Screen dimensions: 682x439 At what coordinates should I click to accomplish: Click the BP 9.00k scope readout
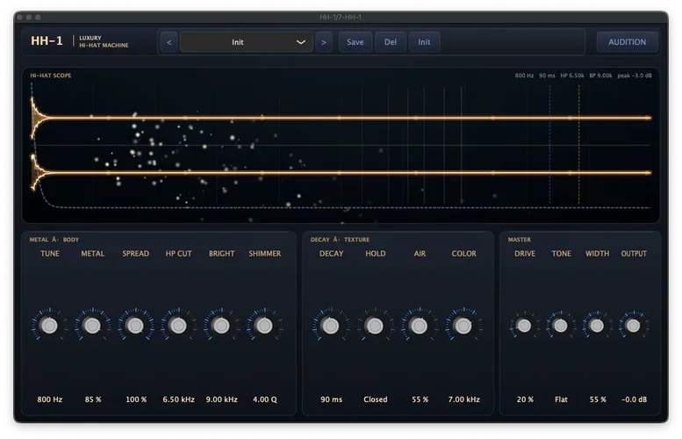[600, 76]
